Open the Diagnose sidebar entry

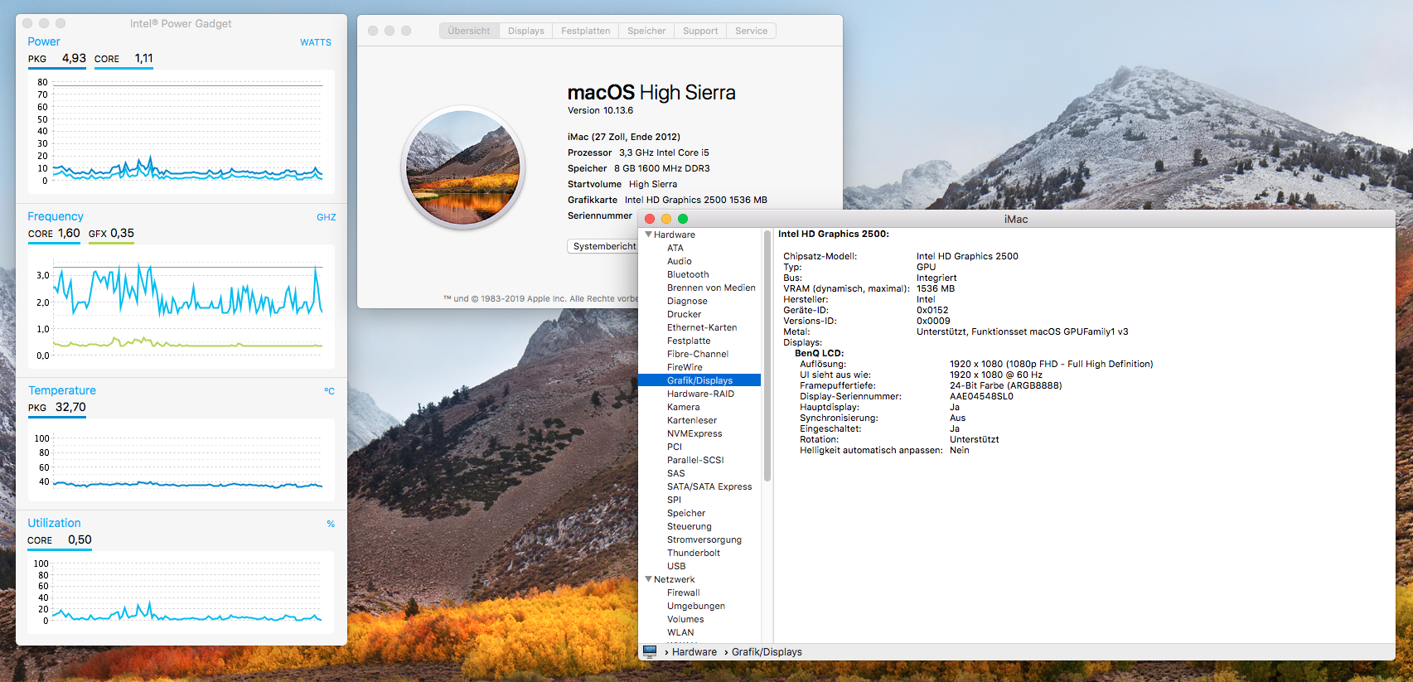(687, 301)
